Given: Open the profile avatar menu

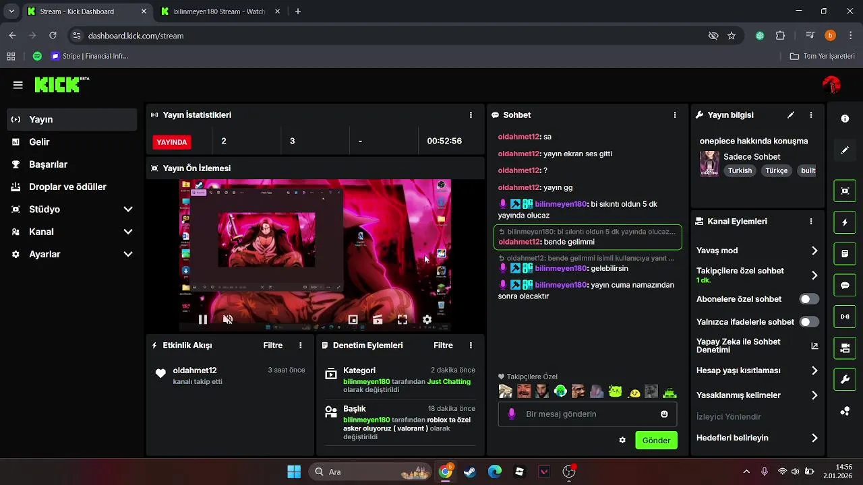Looking at the screenshot, I should pyautogui.click(x=831, y=85).
